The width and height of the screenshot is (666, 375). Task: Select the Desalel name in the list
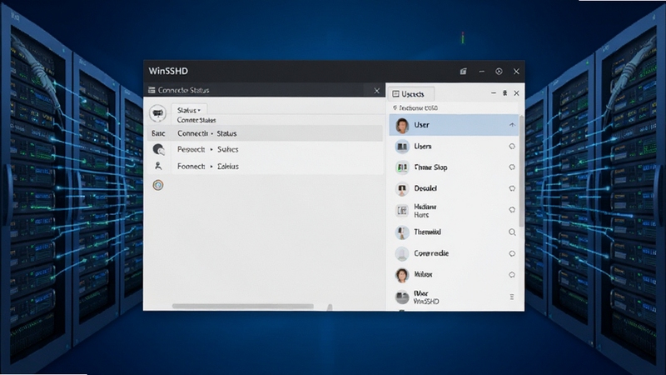tap(425, 188)
